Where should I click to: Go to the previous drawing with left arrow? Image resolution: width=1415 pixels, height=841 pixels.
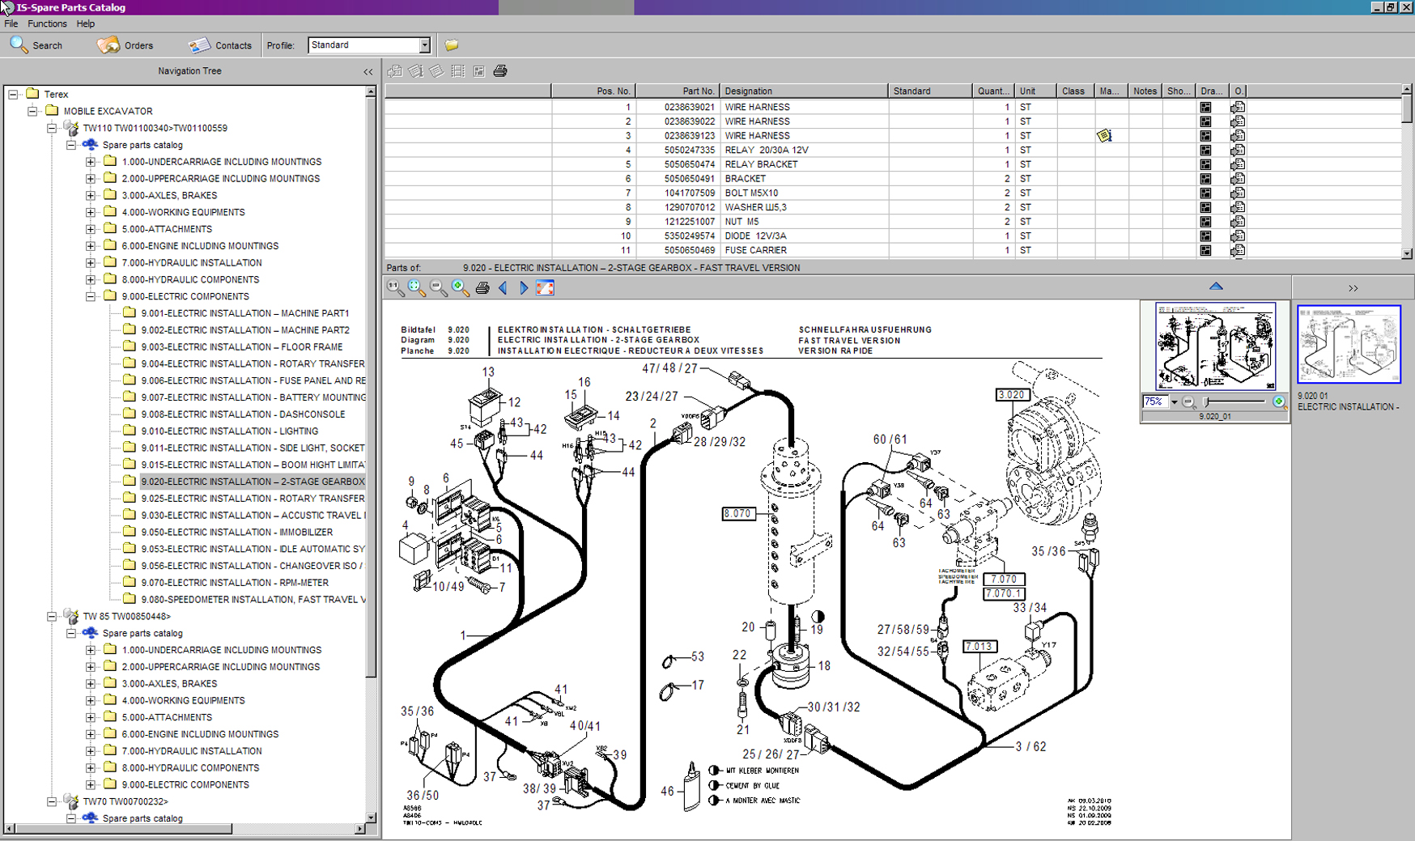(504, 287)
